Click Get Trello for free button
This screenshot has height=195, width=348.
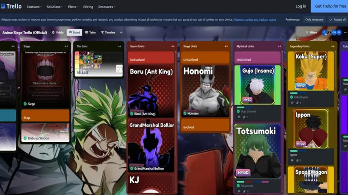click(330, 6)
